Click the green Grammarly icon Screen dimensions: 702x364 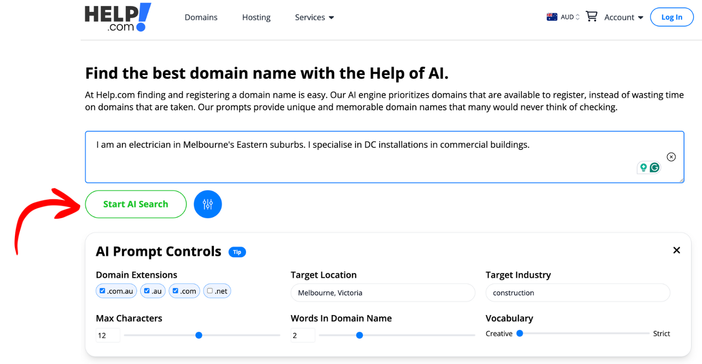coord(654,168)
